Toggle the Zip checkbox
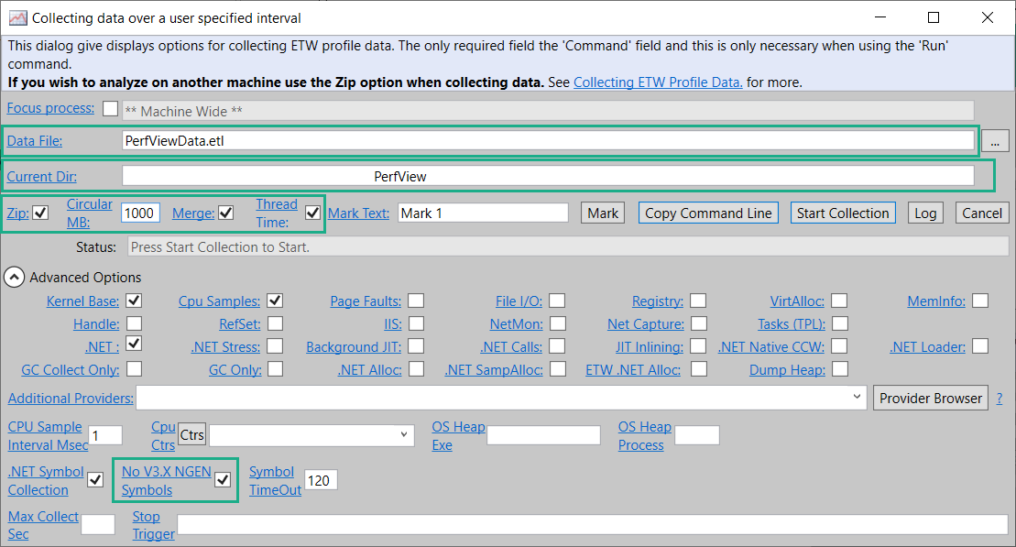 tap(40, 213)
